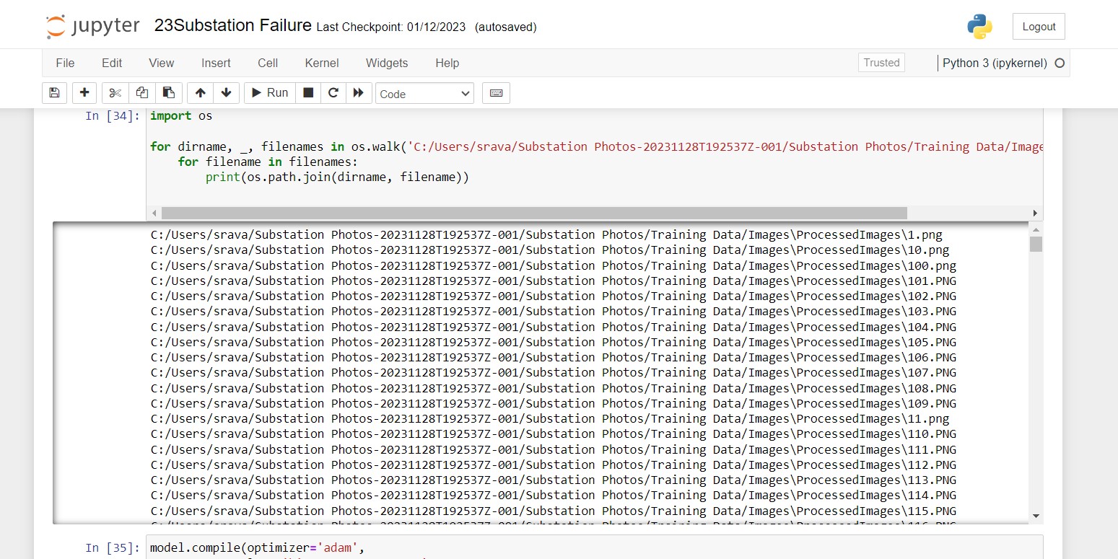Open the Widgets menu

[387, 63]
